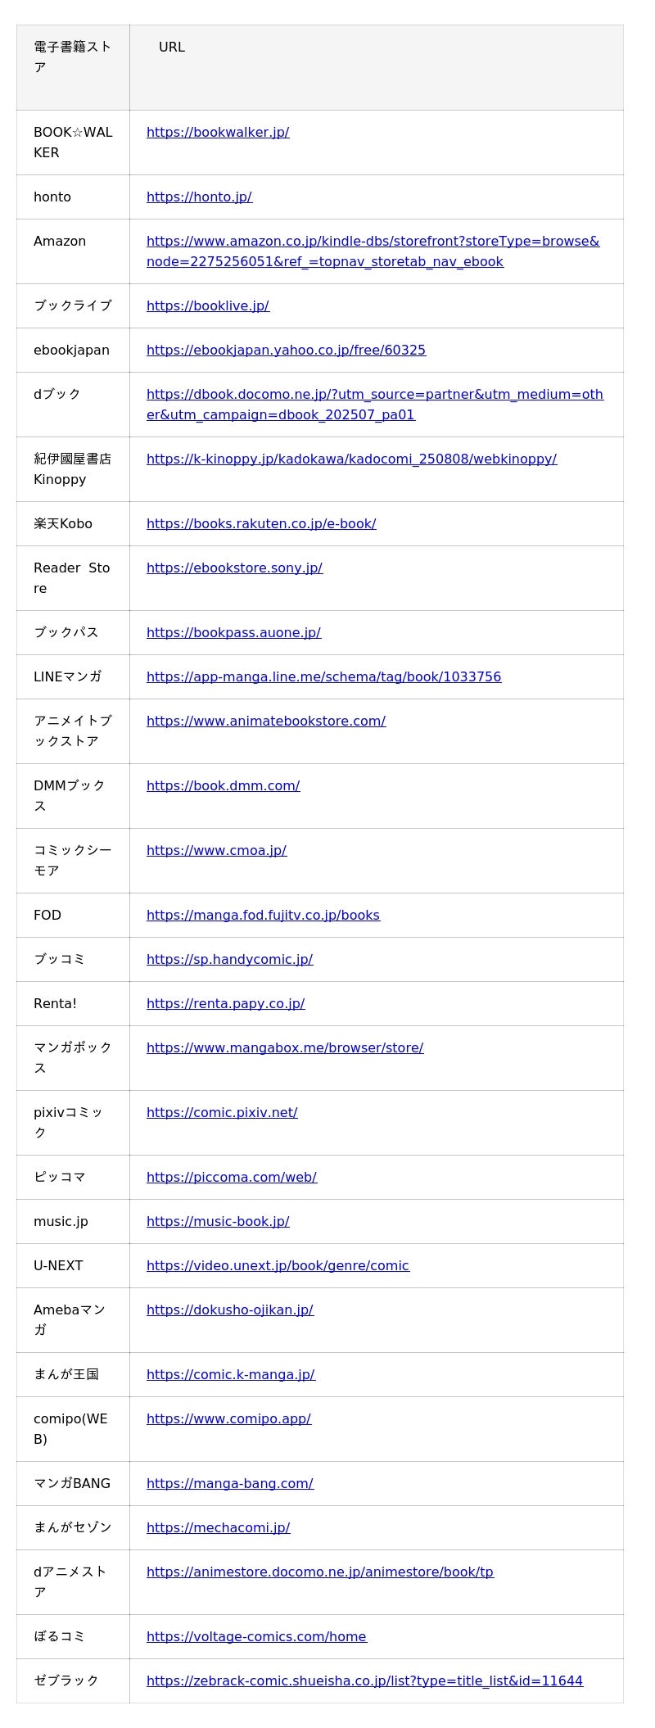Viewport: 655px width, 1728px height.
Task: Open the U-NEXT comic genre link
Action: click(x=278, y=1265)
